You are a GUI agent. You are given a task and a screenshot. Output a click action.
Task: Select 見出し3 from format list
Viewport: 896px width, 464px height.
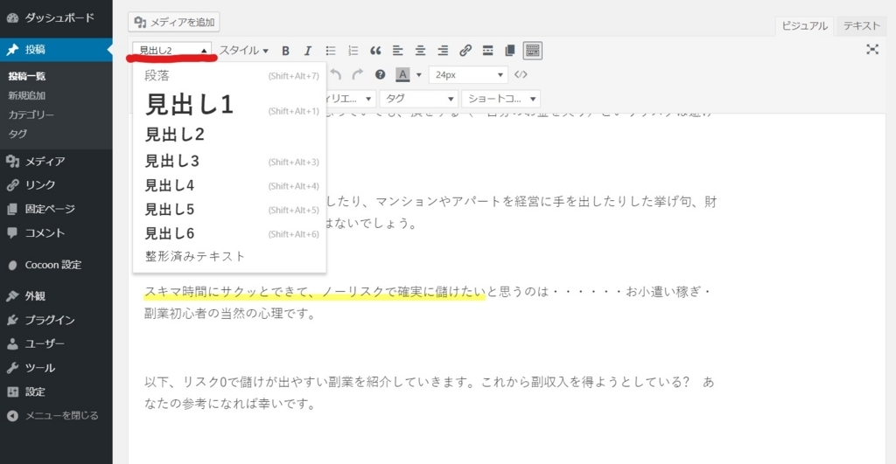(229, 162)
